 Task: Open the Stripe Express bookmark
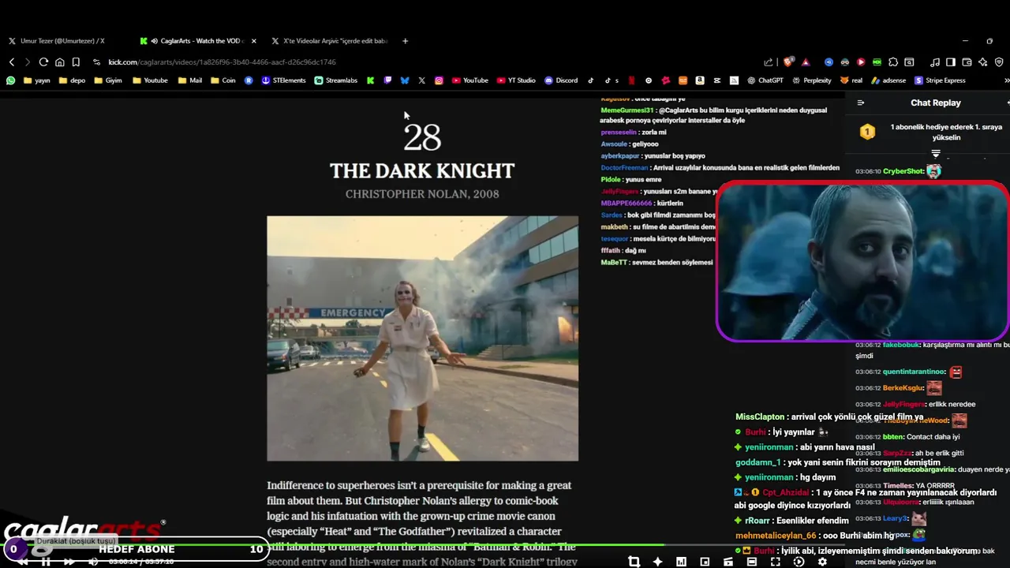pyautogui.click(x=940, y=80)
